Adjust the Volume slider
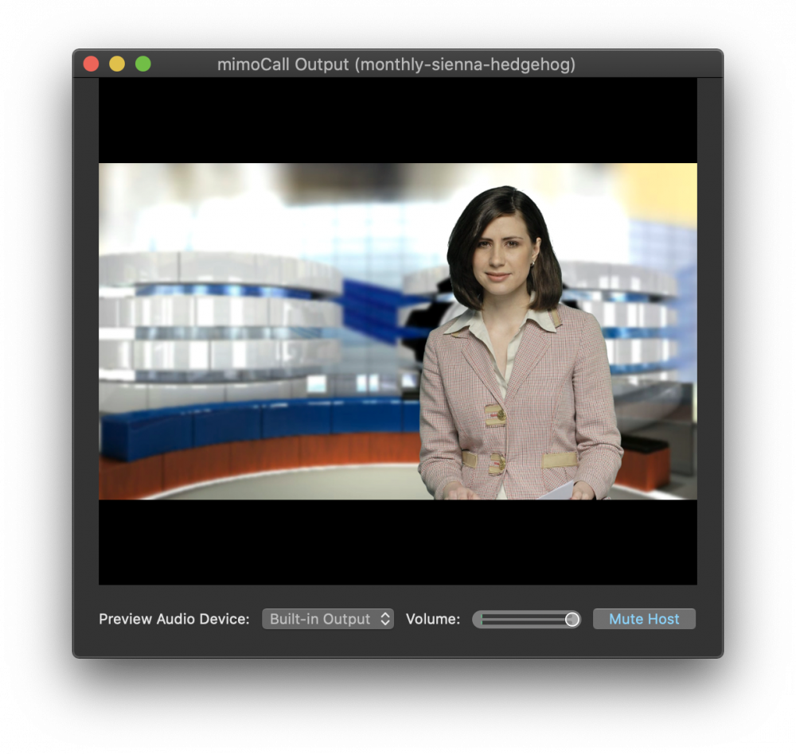 (526, 619)
